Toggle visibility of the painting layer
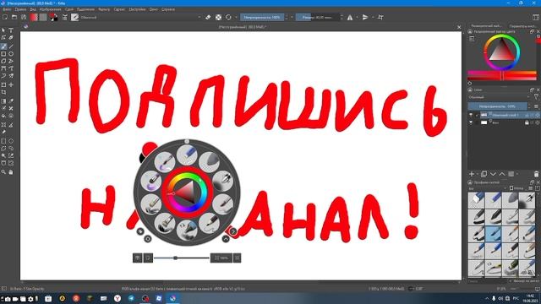This screenshot has width=541, height=304. pos(471,115)
